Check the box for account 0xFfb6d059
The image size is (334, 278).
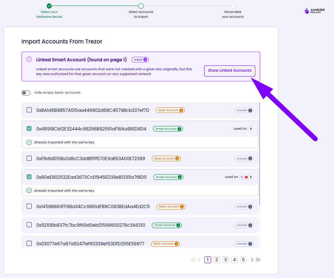(29, 158)
